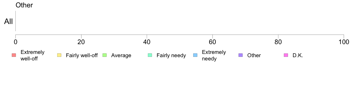
Task: Select the Fairly well-off legend label
Action: point(82,55)
